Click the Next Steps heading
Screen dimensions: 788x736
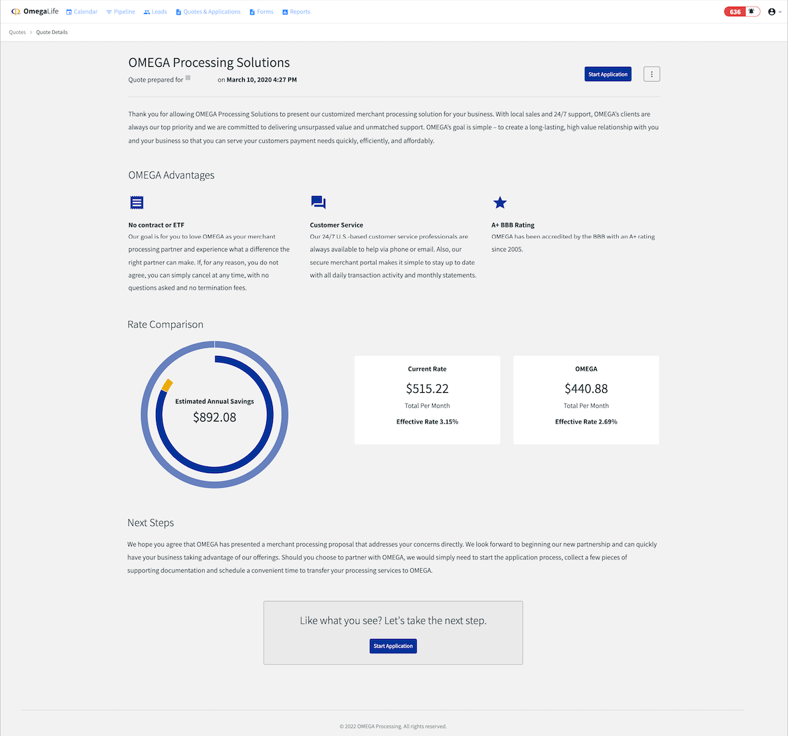(x=151, y=523)
